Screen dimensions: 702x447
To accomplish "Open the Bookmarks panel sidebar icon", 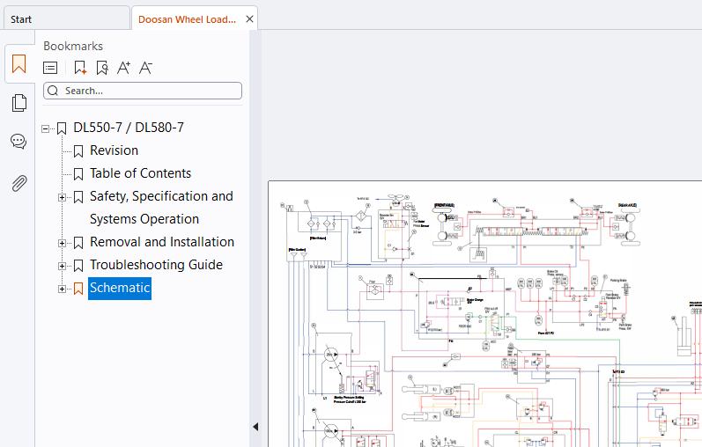I will tap(18, 64).
